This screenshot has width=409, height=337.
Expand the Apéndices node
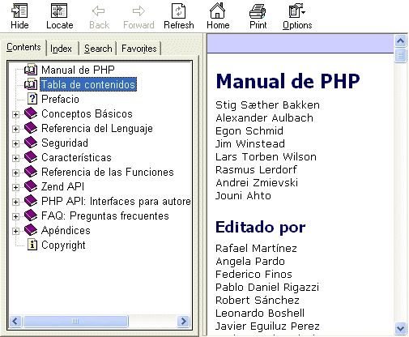15,231
